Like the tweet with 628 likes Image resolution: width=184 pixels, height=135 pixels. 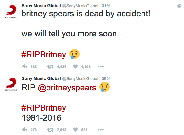75,130
